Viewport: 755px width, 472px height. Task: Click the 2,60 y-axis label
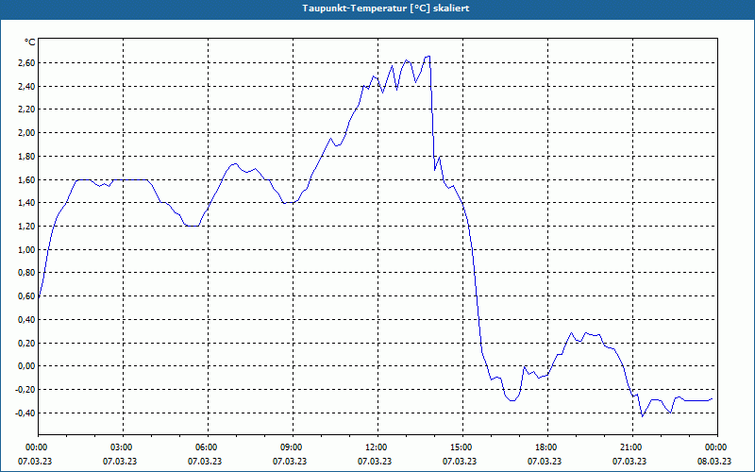point(26,63)
